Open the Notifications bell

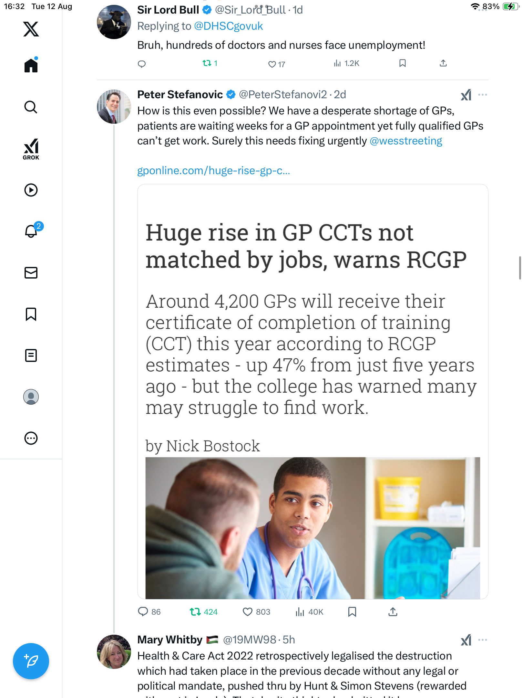(x=31, y=231)
